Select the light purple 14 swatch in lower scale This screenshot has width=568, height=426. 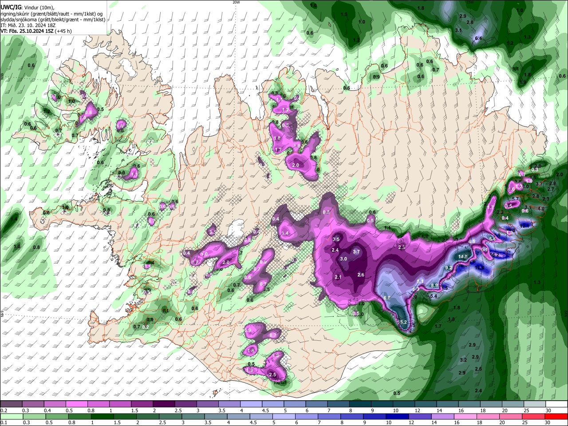click(443, 416)
